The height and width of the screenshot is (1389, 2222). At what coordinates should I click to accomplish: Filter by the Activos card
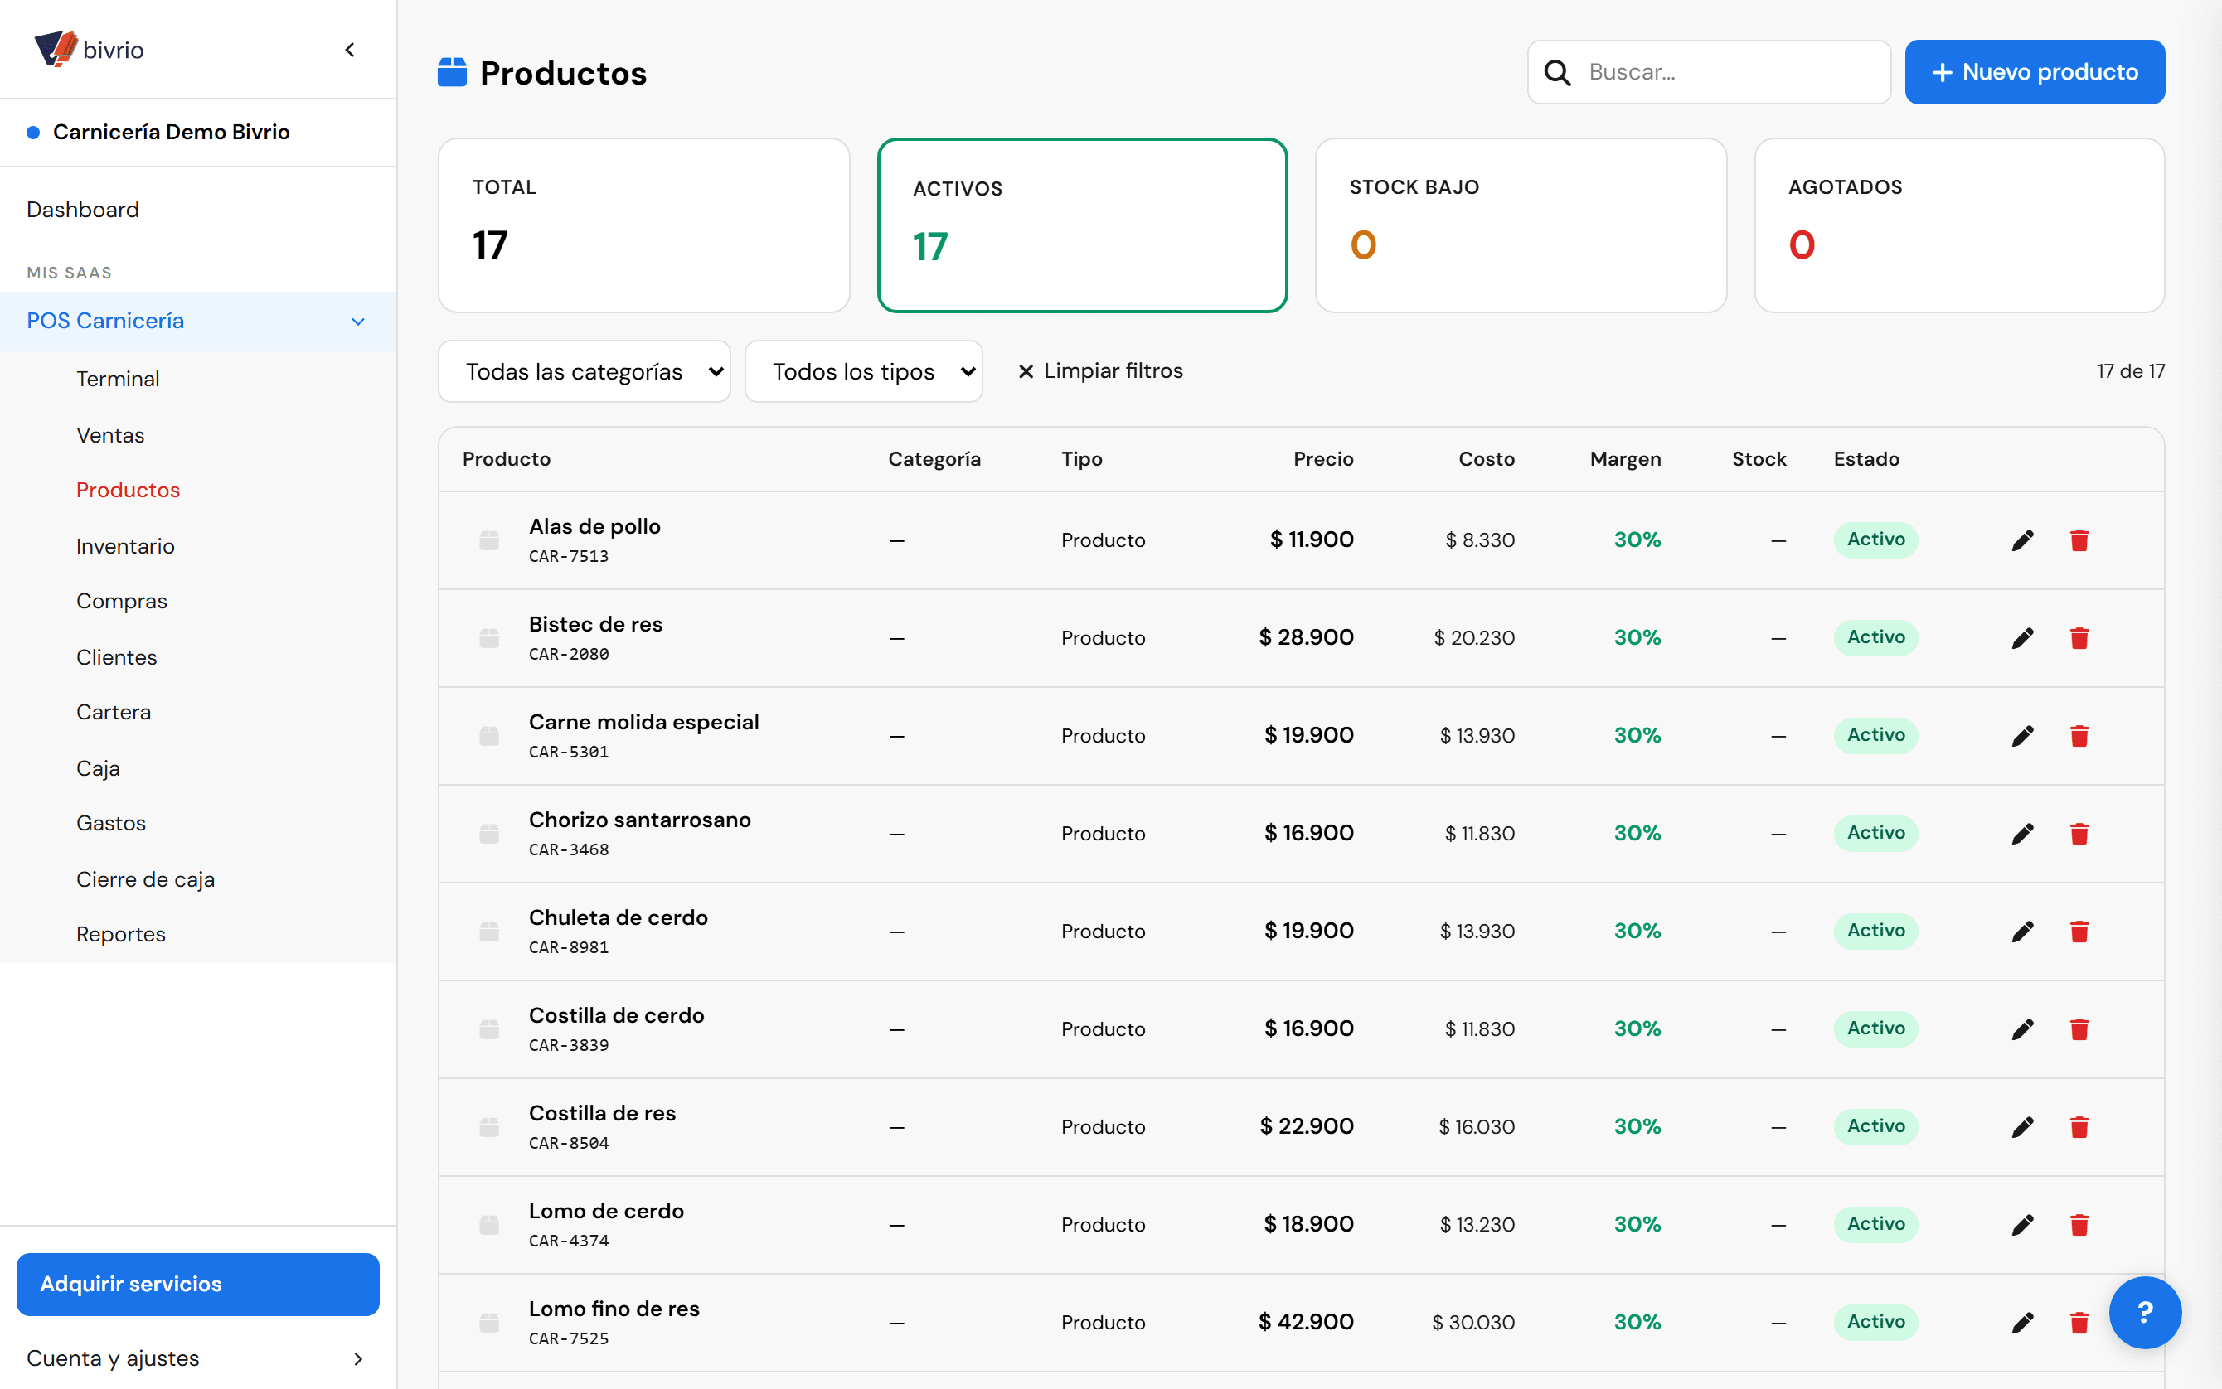point(1083,225)
